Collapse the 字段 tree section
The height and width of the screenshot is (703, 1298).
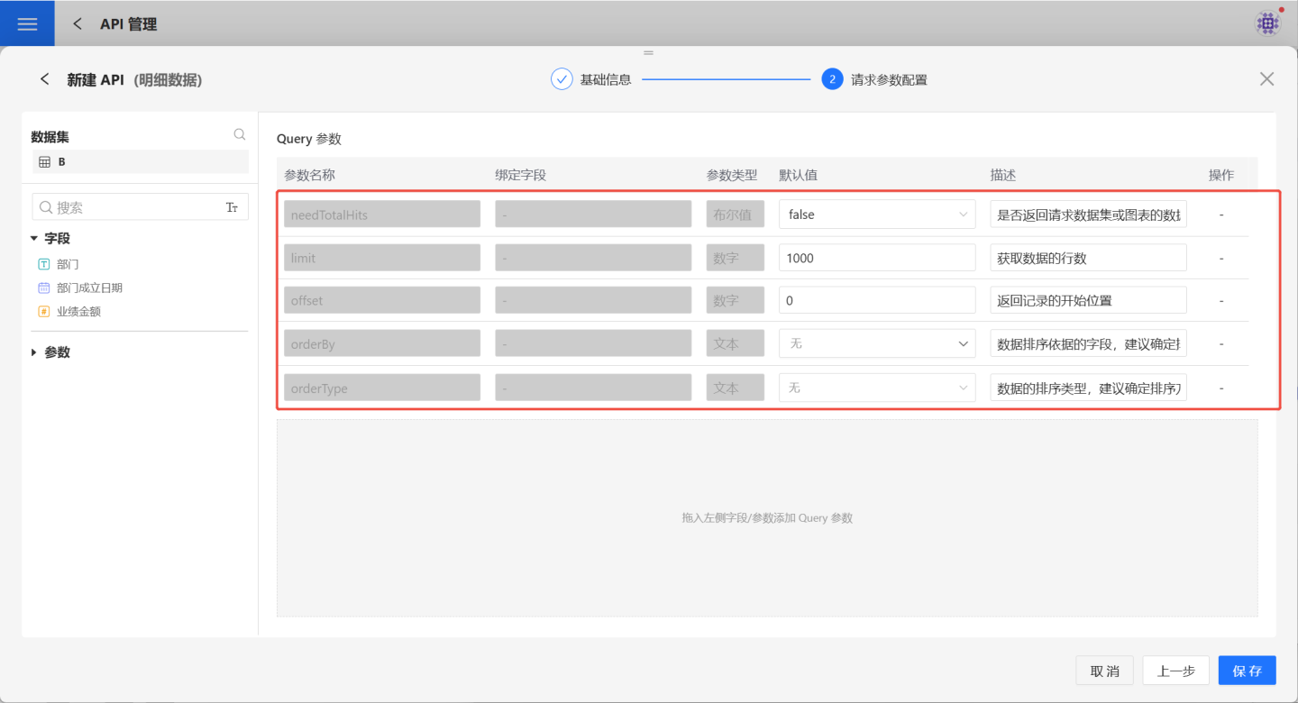[34, 239]
